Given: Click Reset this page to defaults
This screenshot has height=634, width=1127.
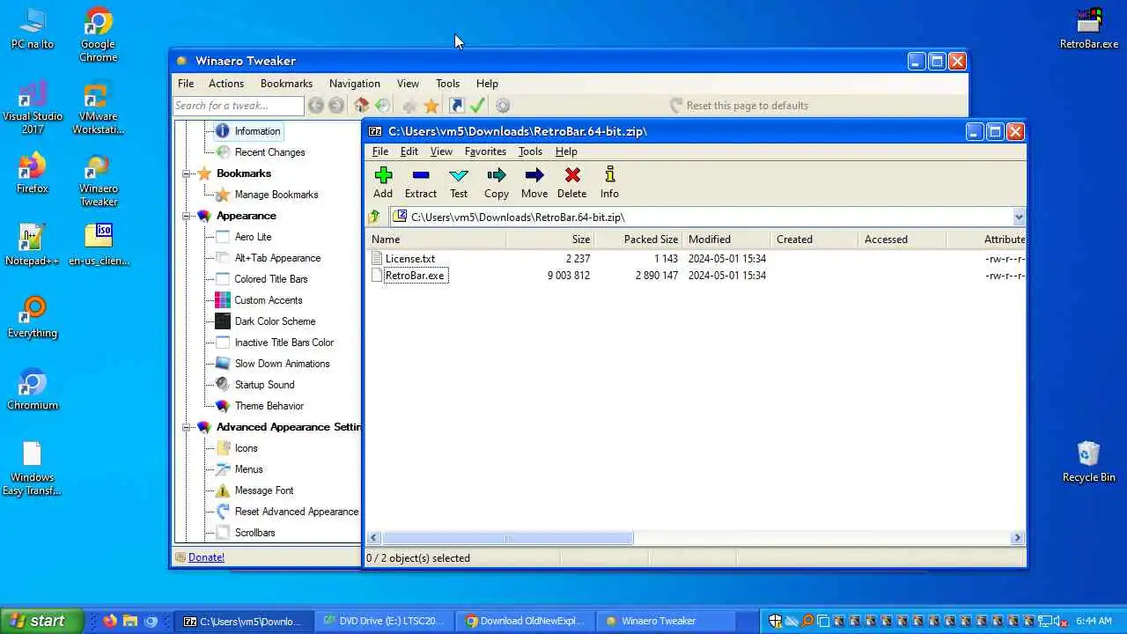Looking at the screenshot, I should (x=738, y=106).
